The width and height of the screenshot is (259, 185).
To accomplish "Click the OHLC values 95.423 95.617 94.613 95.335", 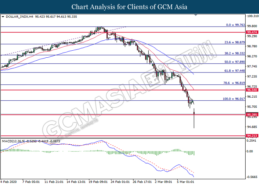I will (56, 17).
